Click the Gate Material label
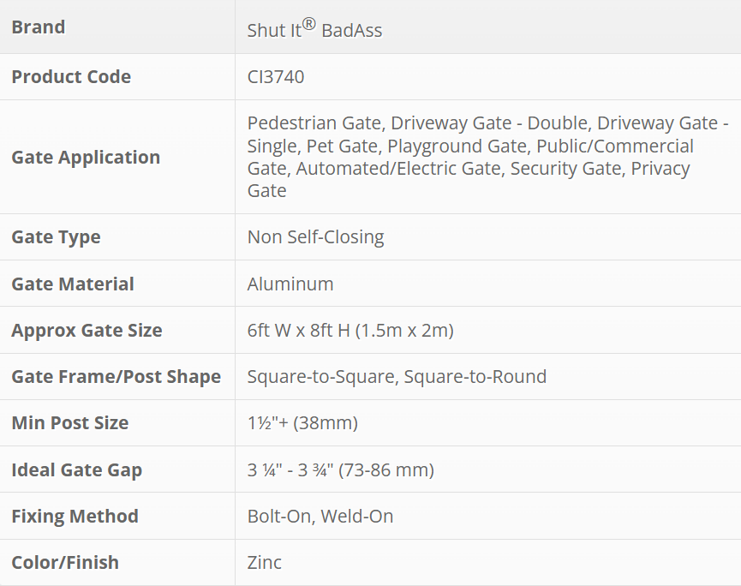The height and width of the screenshot is (586, 741). click(x=73, y=284)
